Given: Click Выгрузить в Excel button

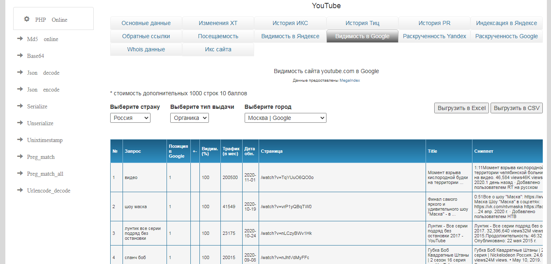Looking at the screenshot, I should [462, 108].
